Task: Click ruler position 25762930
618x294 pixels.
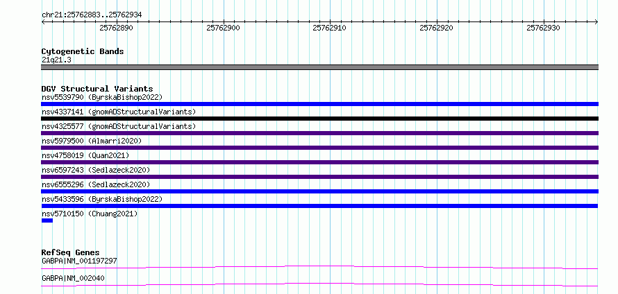Action: [543, 28]
